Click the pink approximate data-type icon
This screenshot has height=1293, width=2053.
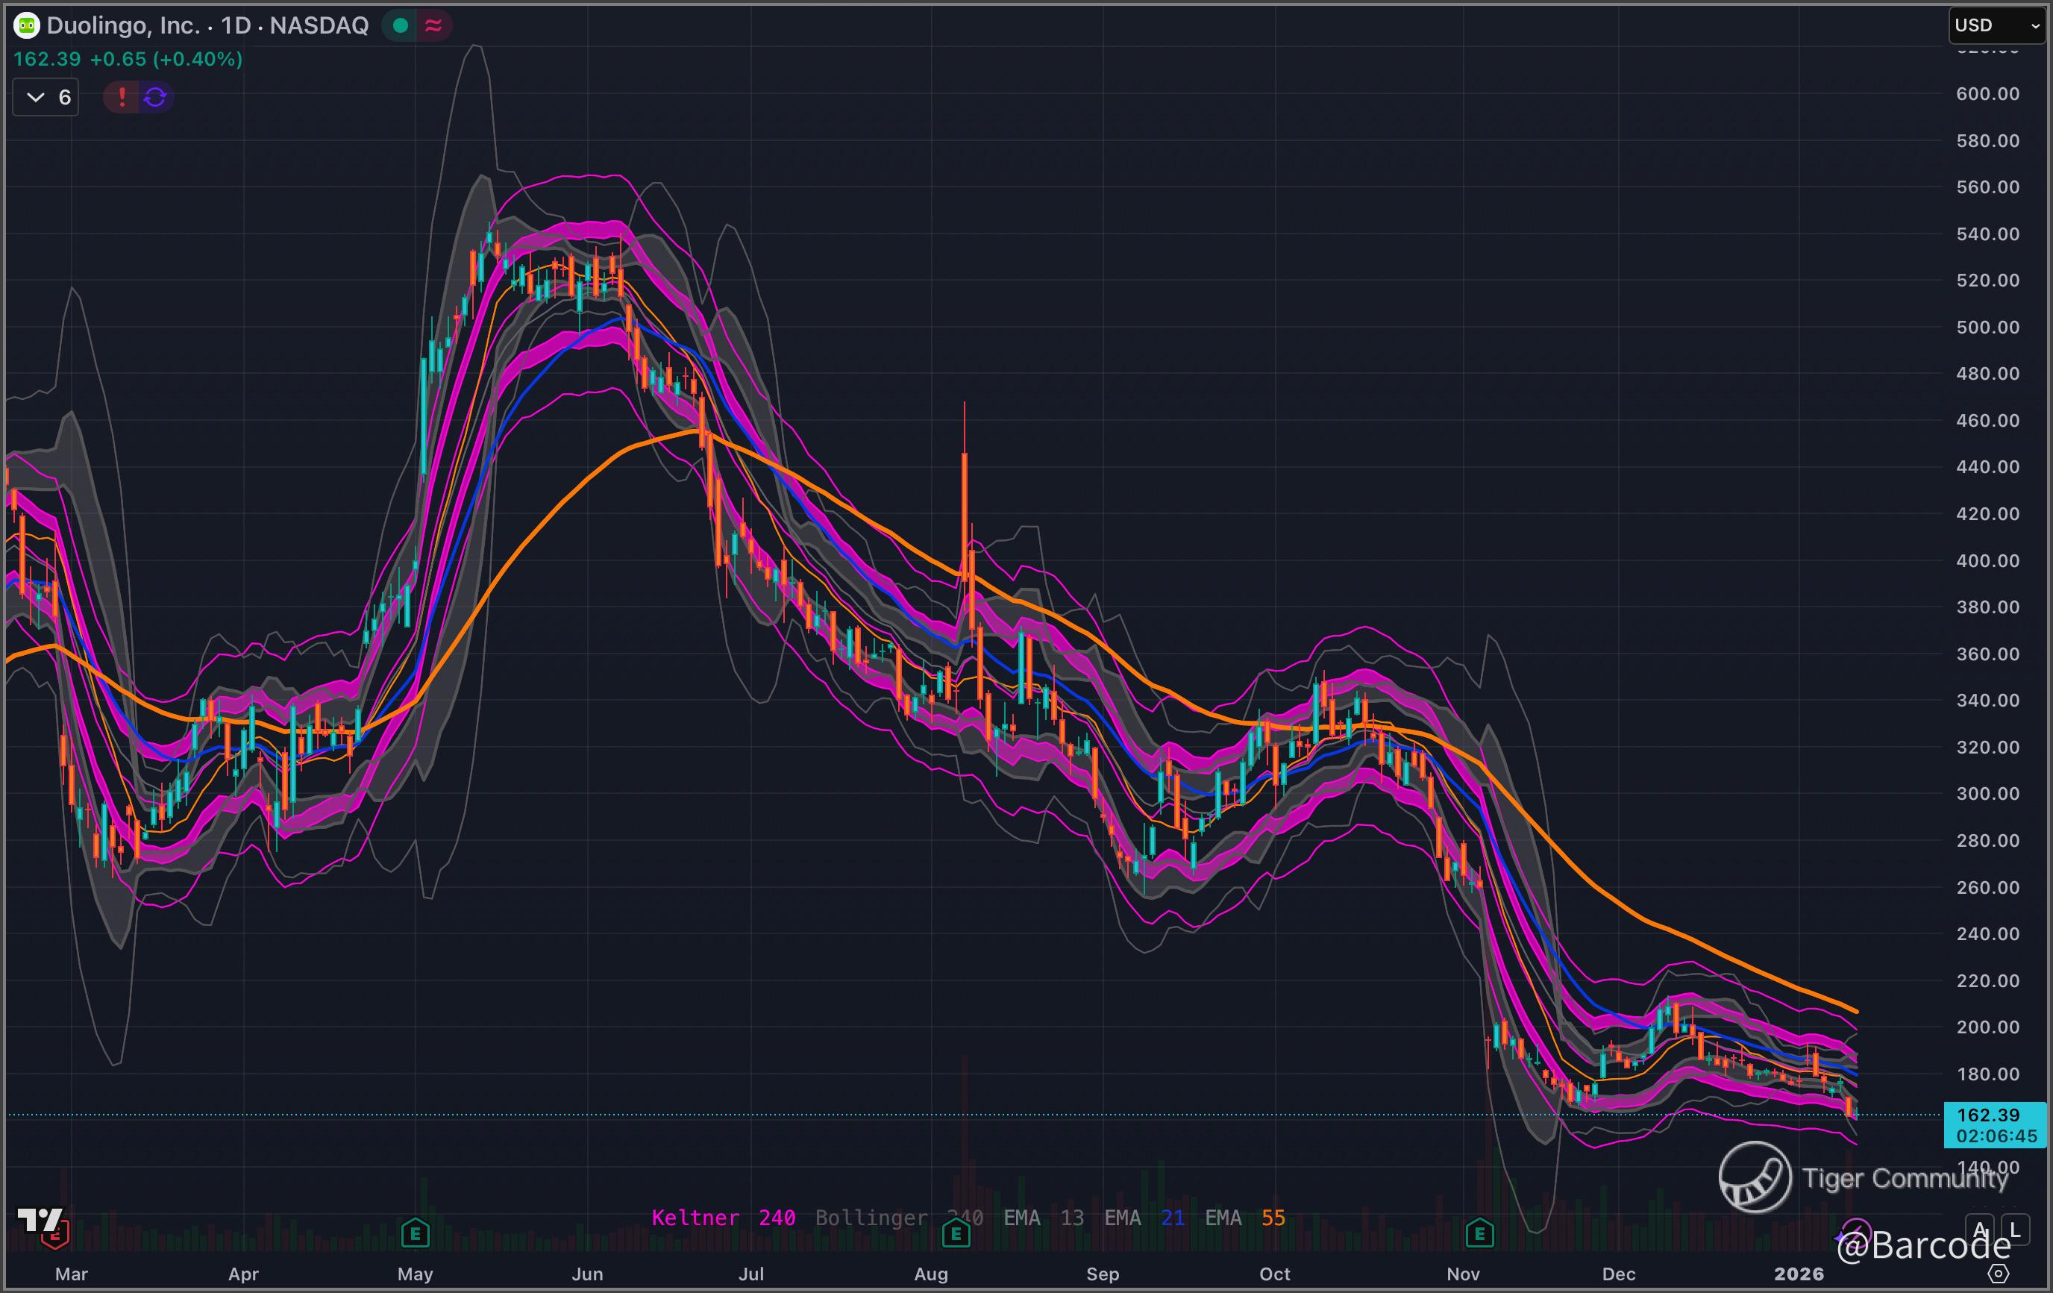[433, 25]
